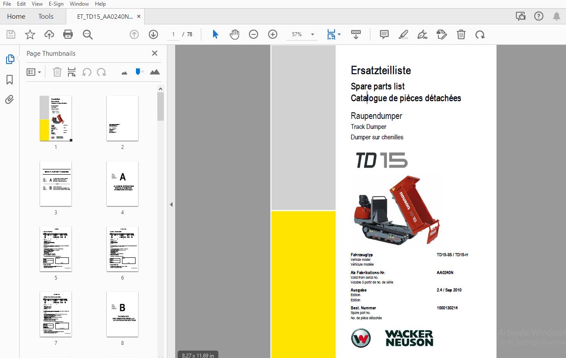Rotate thumbnail pages clockwise
This screenshot has width=566, height=358.
click(102, 72)
